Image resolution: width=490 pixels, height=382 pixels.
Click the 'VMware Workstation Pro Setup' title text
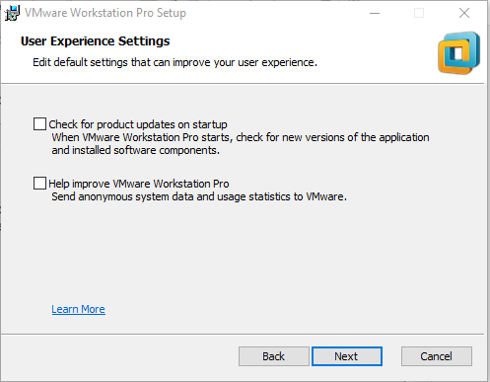point(105,13)
